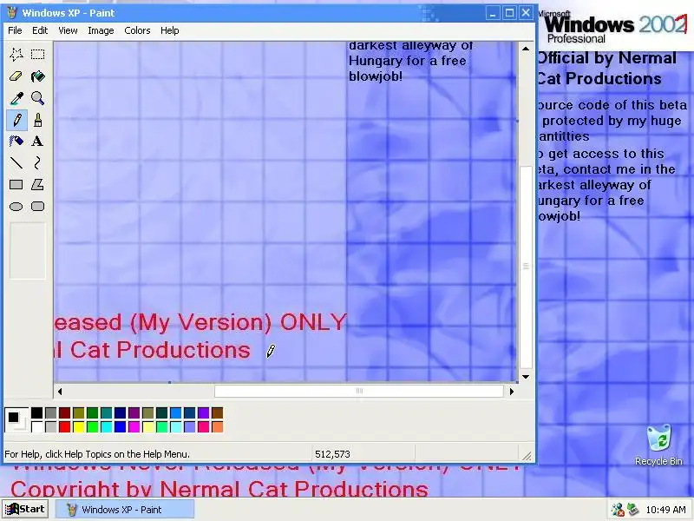Viewport: 694px width, 521px height.
Task: Pick the dark red (maroon) swatch
Action: coord(64,413)
